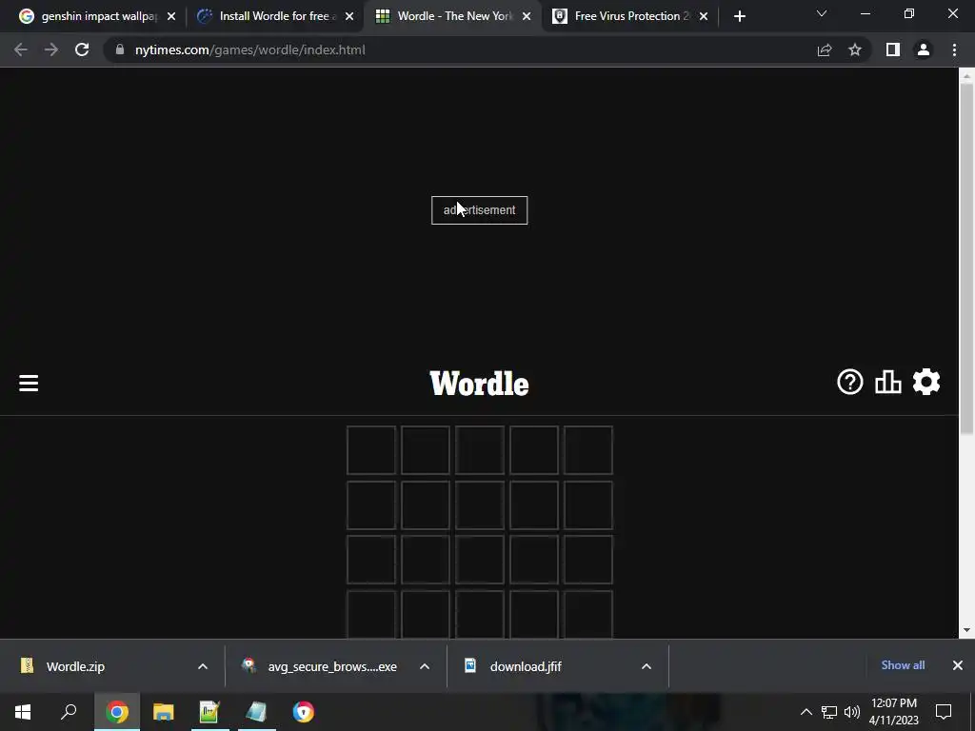Click the page vertical scrollbar thumb

967,258
